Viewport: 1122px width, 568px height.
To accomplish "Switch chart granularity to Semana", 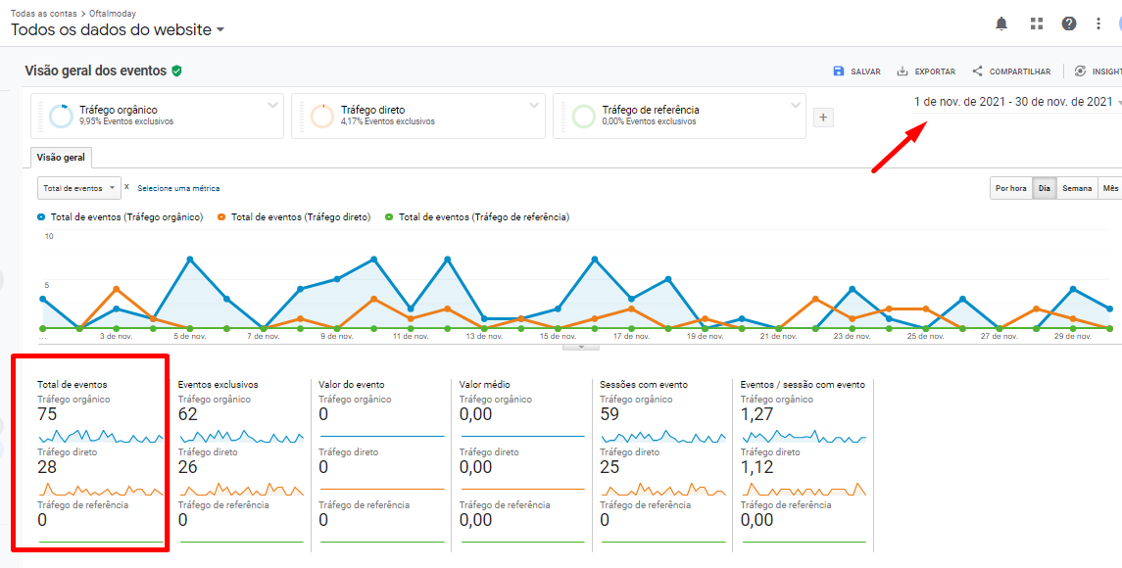I will click(x=1077, y=188).
